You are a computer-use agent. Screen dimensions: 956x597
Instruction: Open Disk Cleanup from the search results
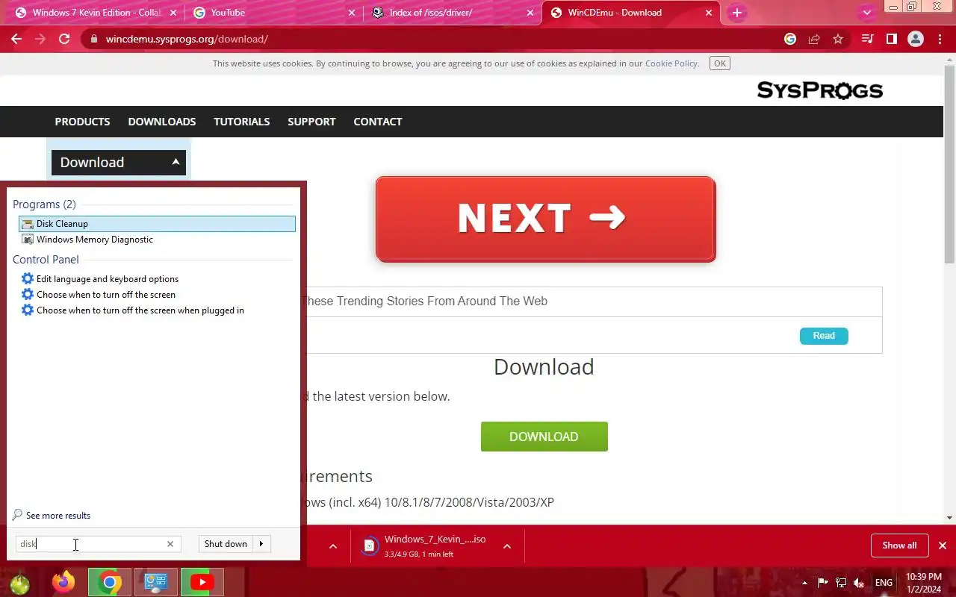[157, 224]
